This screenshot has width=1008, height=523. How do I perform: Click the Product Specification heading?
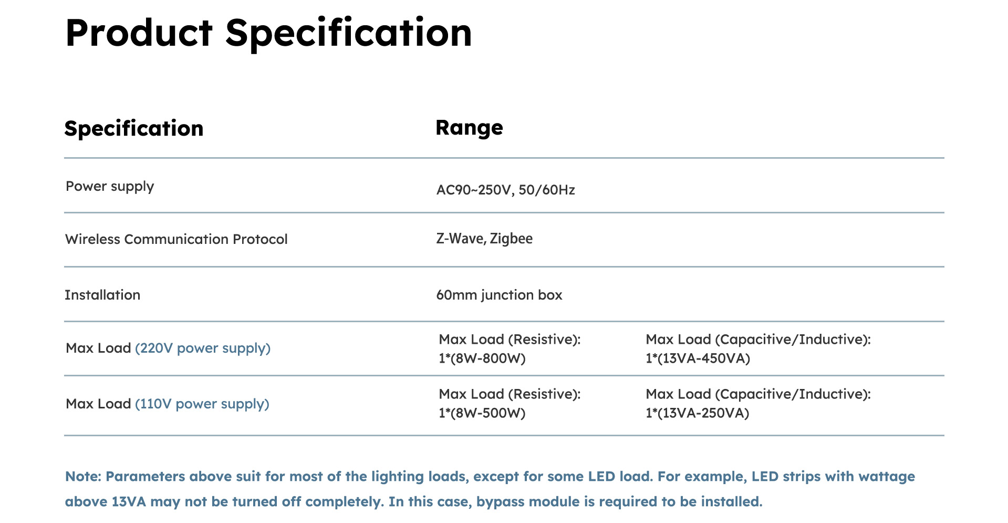pos(268,34)
